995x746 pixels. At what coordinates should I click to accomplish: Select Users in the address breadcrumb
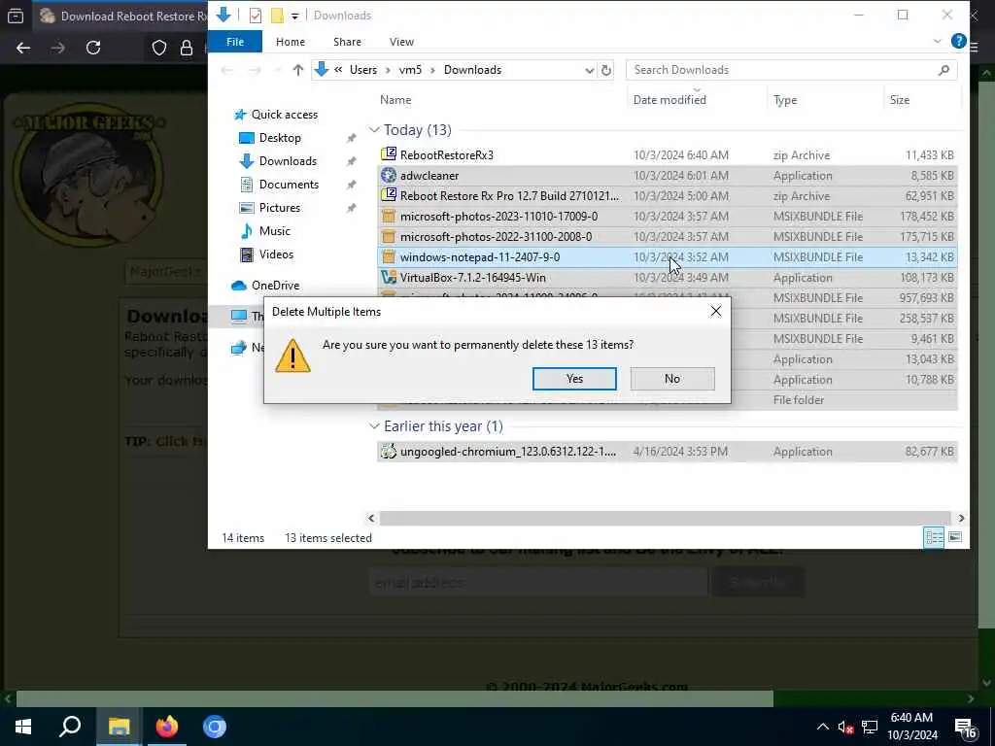(363, 70)
